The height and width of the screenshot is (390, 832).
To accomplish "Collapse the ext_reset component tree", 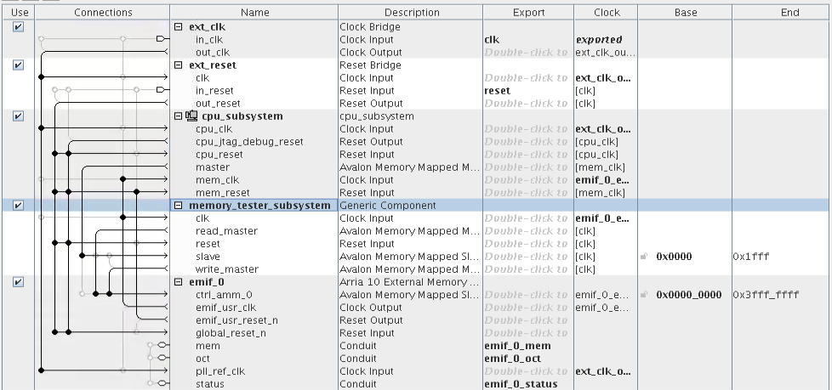I will (179, 65).
